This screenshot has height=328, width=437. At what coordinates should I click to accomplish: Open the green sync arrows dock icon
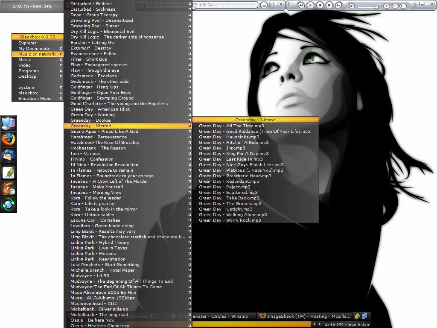(x=9, y=205)
